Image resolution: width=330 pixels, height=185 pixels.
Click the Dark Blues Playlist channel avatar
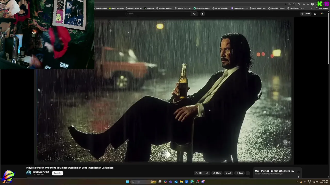[29, 173]
